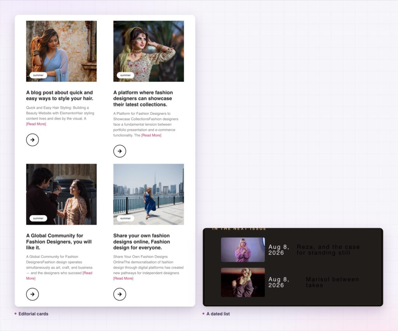398x331 pixels.
Task: Click the arrow button under Share your own fashion designs
Action: click(x=120, y=294)
